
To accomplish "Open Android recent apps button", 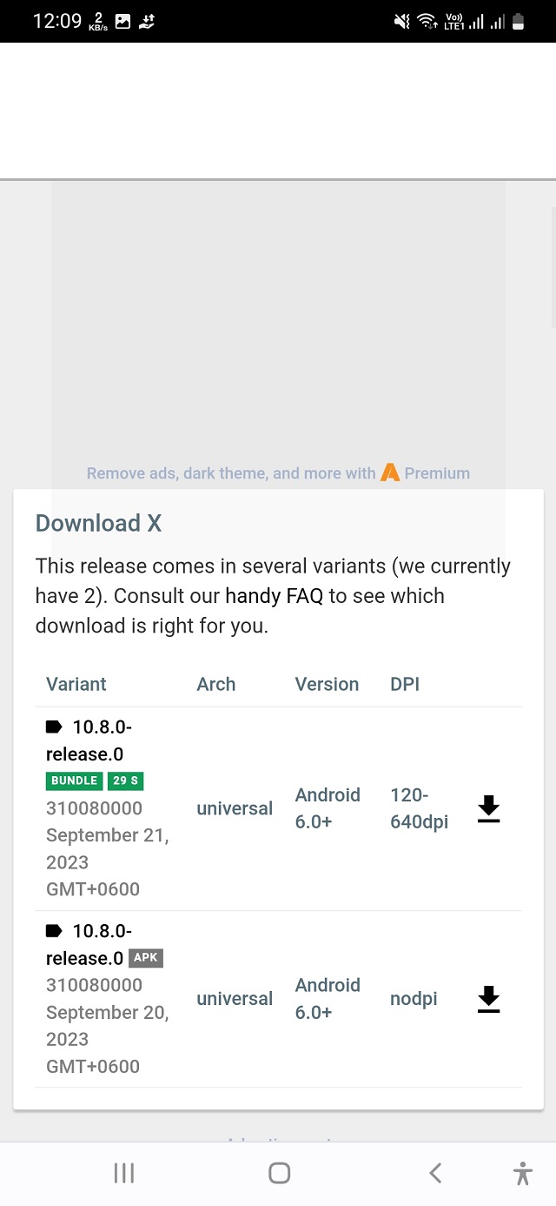I will (x=124, y=1173).
